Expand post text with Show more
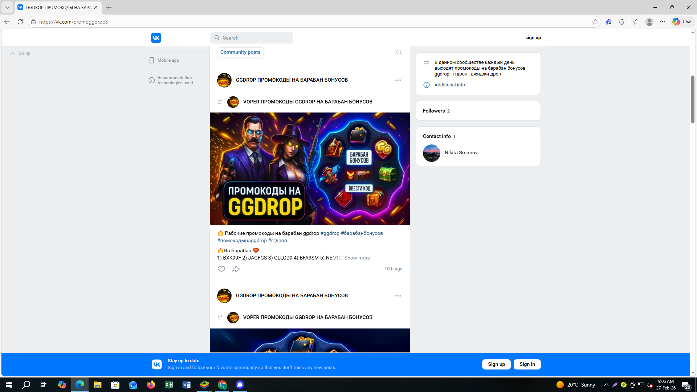Screen dimensions: 697x392 [357, 258]
